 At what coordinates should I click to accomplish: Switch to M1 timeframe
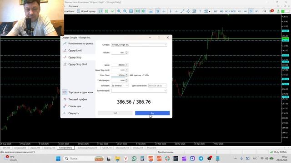coord(216,11)
